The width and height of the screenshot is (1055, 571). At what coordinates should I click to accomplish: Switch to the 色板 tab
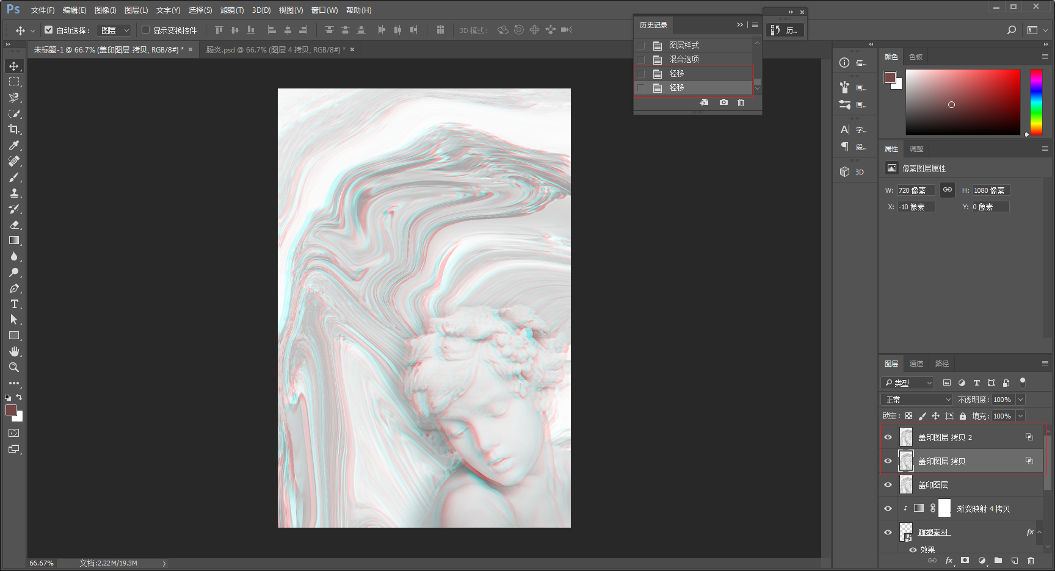click(x=916, y=57)
